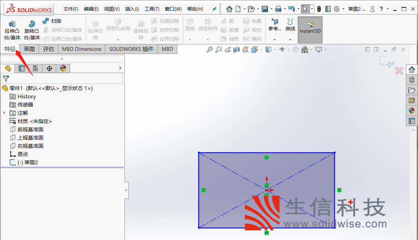Click the Print icon
The width and height of the screenshot is (418, 240).
[x=278, y=9]
